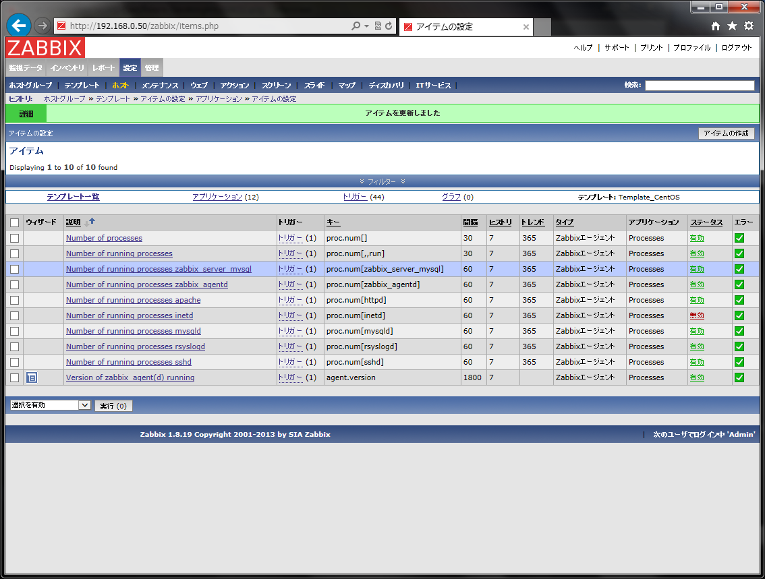The height and width of the screenshot is (579, 765).
Task: Check the zabbix_server_mysql row checkbox
Action: (x=15, y=270)
